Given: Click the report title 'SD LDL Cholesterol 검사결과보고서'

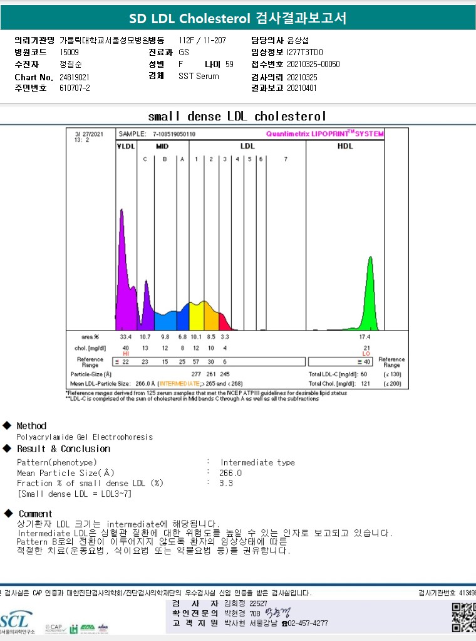Looking at the screenshot, I should tap(237, 18).
